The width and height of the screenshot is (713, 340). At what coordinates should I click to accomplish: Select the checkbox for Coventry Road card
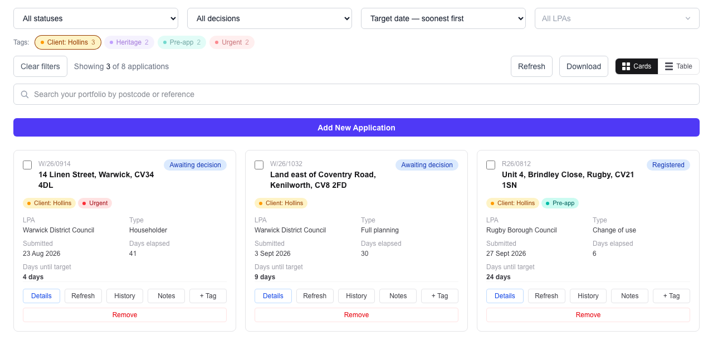pos(259,165)
